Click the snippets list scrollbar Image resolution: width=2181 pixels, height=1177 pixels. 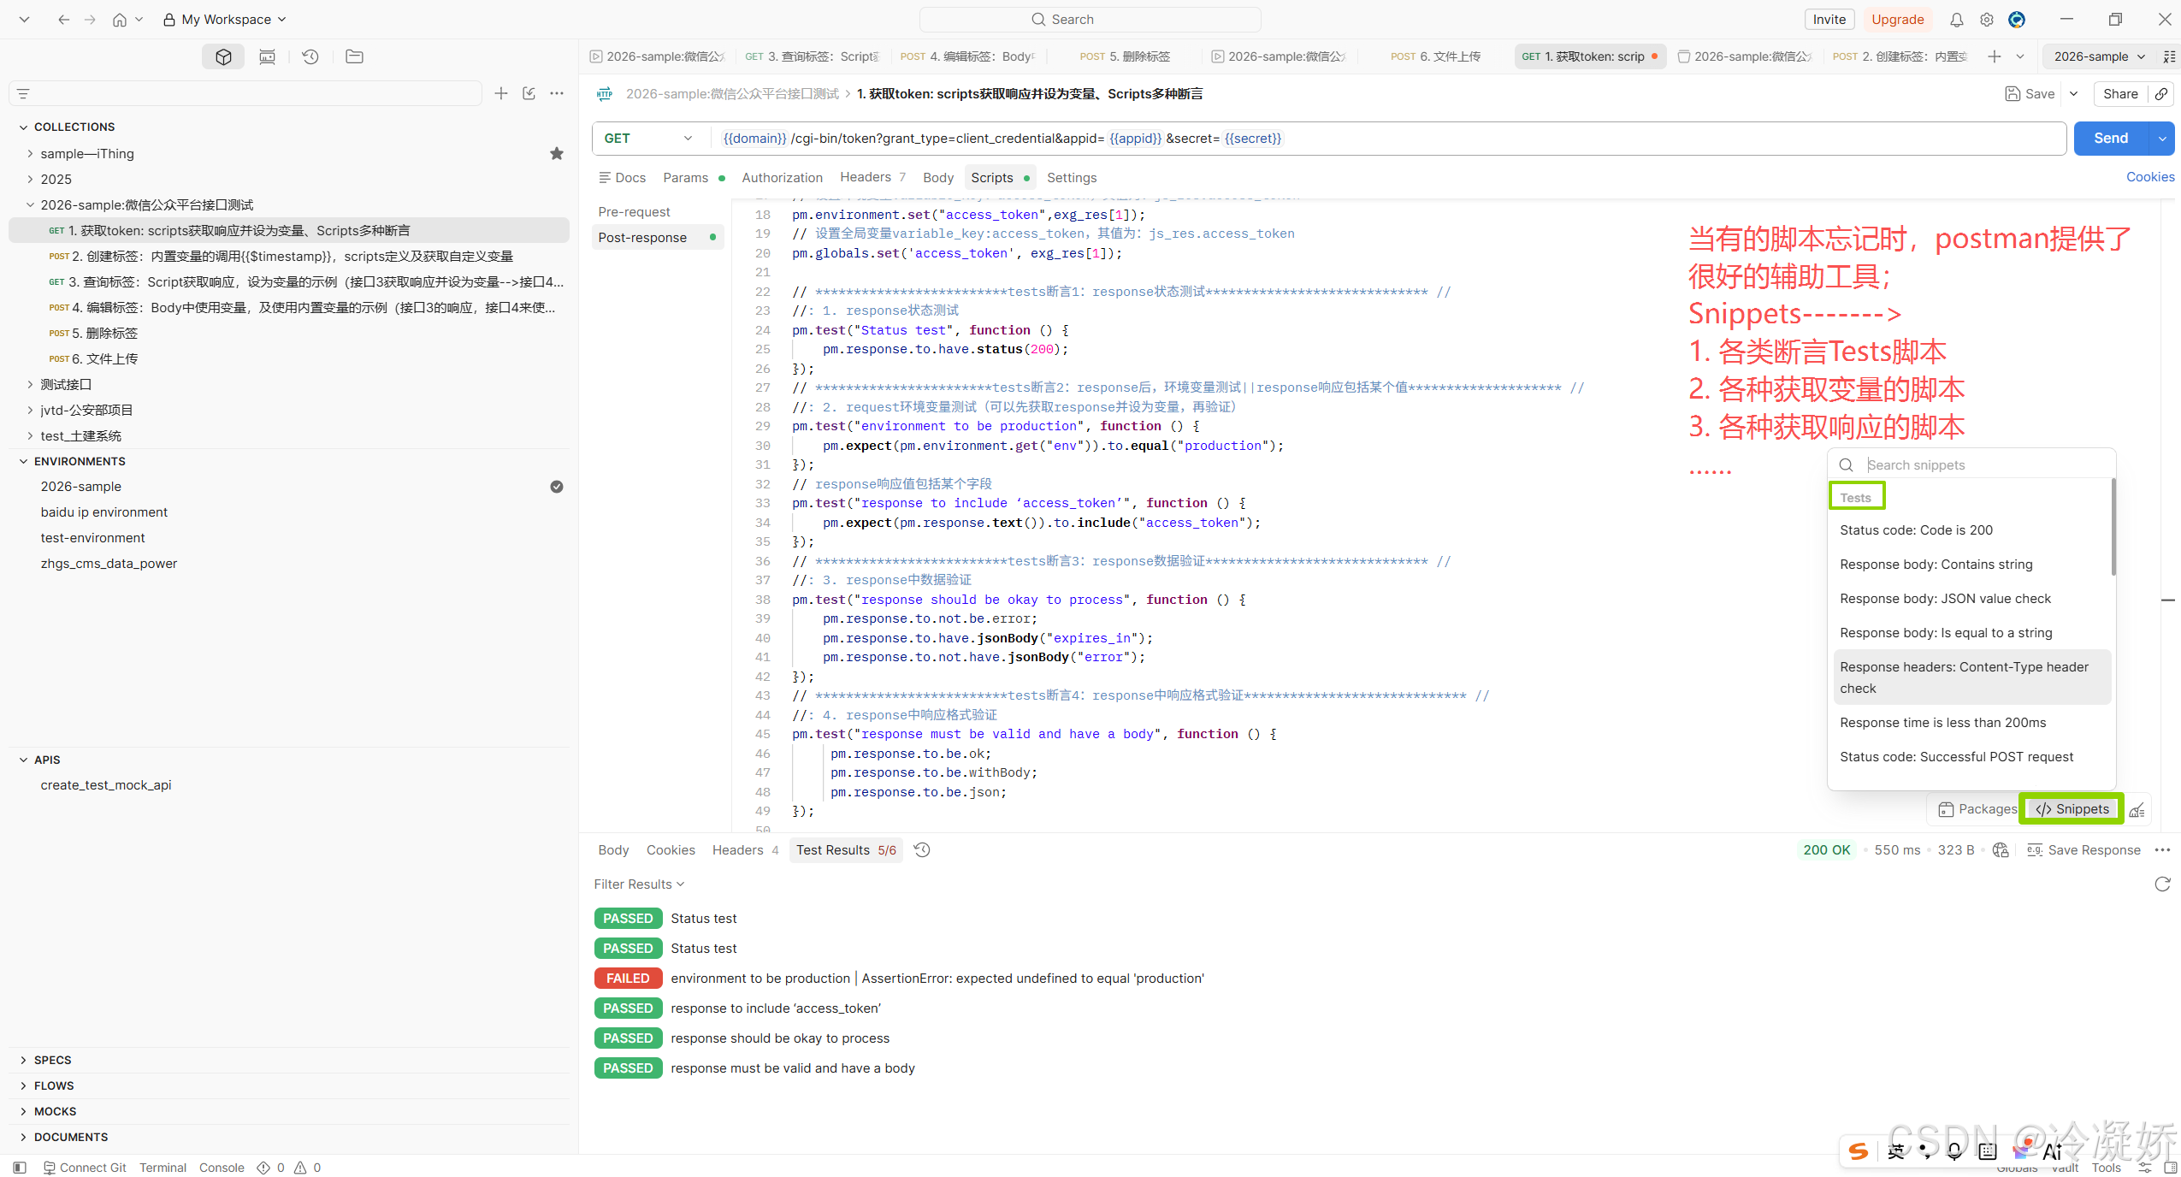tap(2113, 528)
